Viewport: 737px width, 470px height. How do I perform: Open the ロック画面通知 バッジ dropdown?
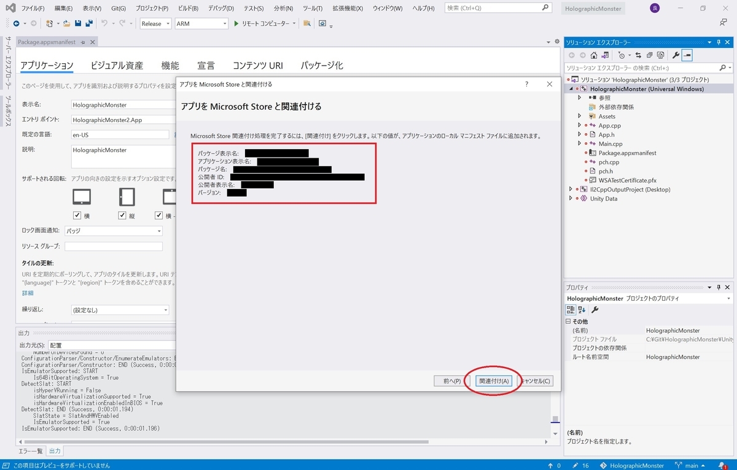114,231
